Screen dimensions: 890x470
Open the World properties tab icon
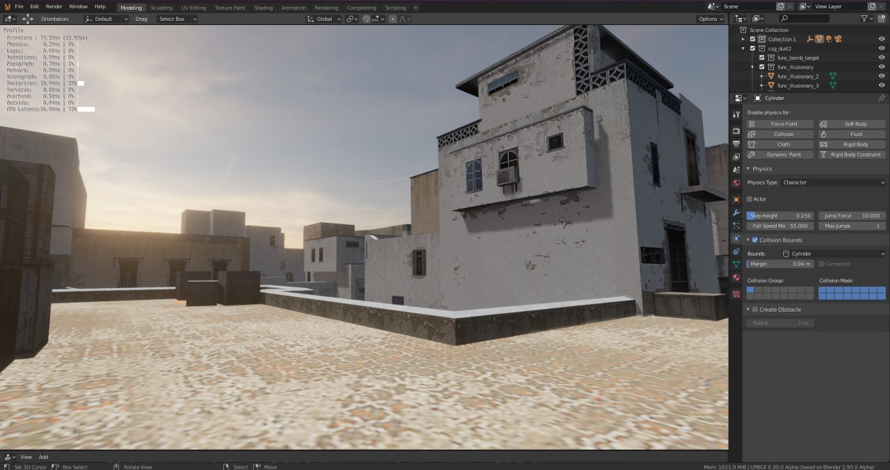pos(736,183)
